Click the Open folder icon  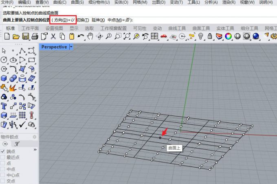coord(16,36)
